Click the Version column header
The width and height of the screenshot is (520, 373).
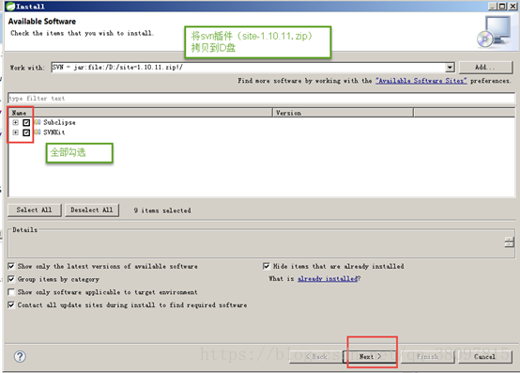coord(343,113)
